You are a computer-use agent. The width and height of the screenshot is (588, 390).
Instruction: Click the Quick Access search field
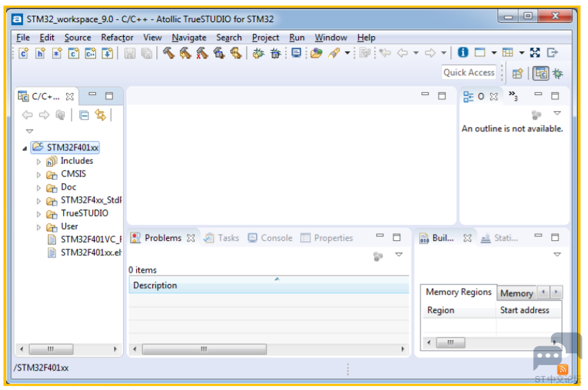pos(468,73)
